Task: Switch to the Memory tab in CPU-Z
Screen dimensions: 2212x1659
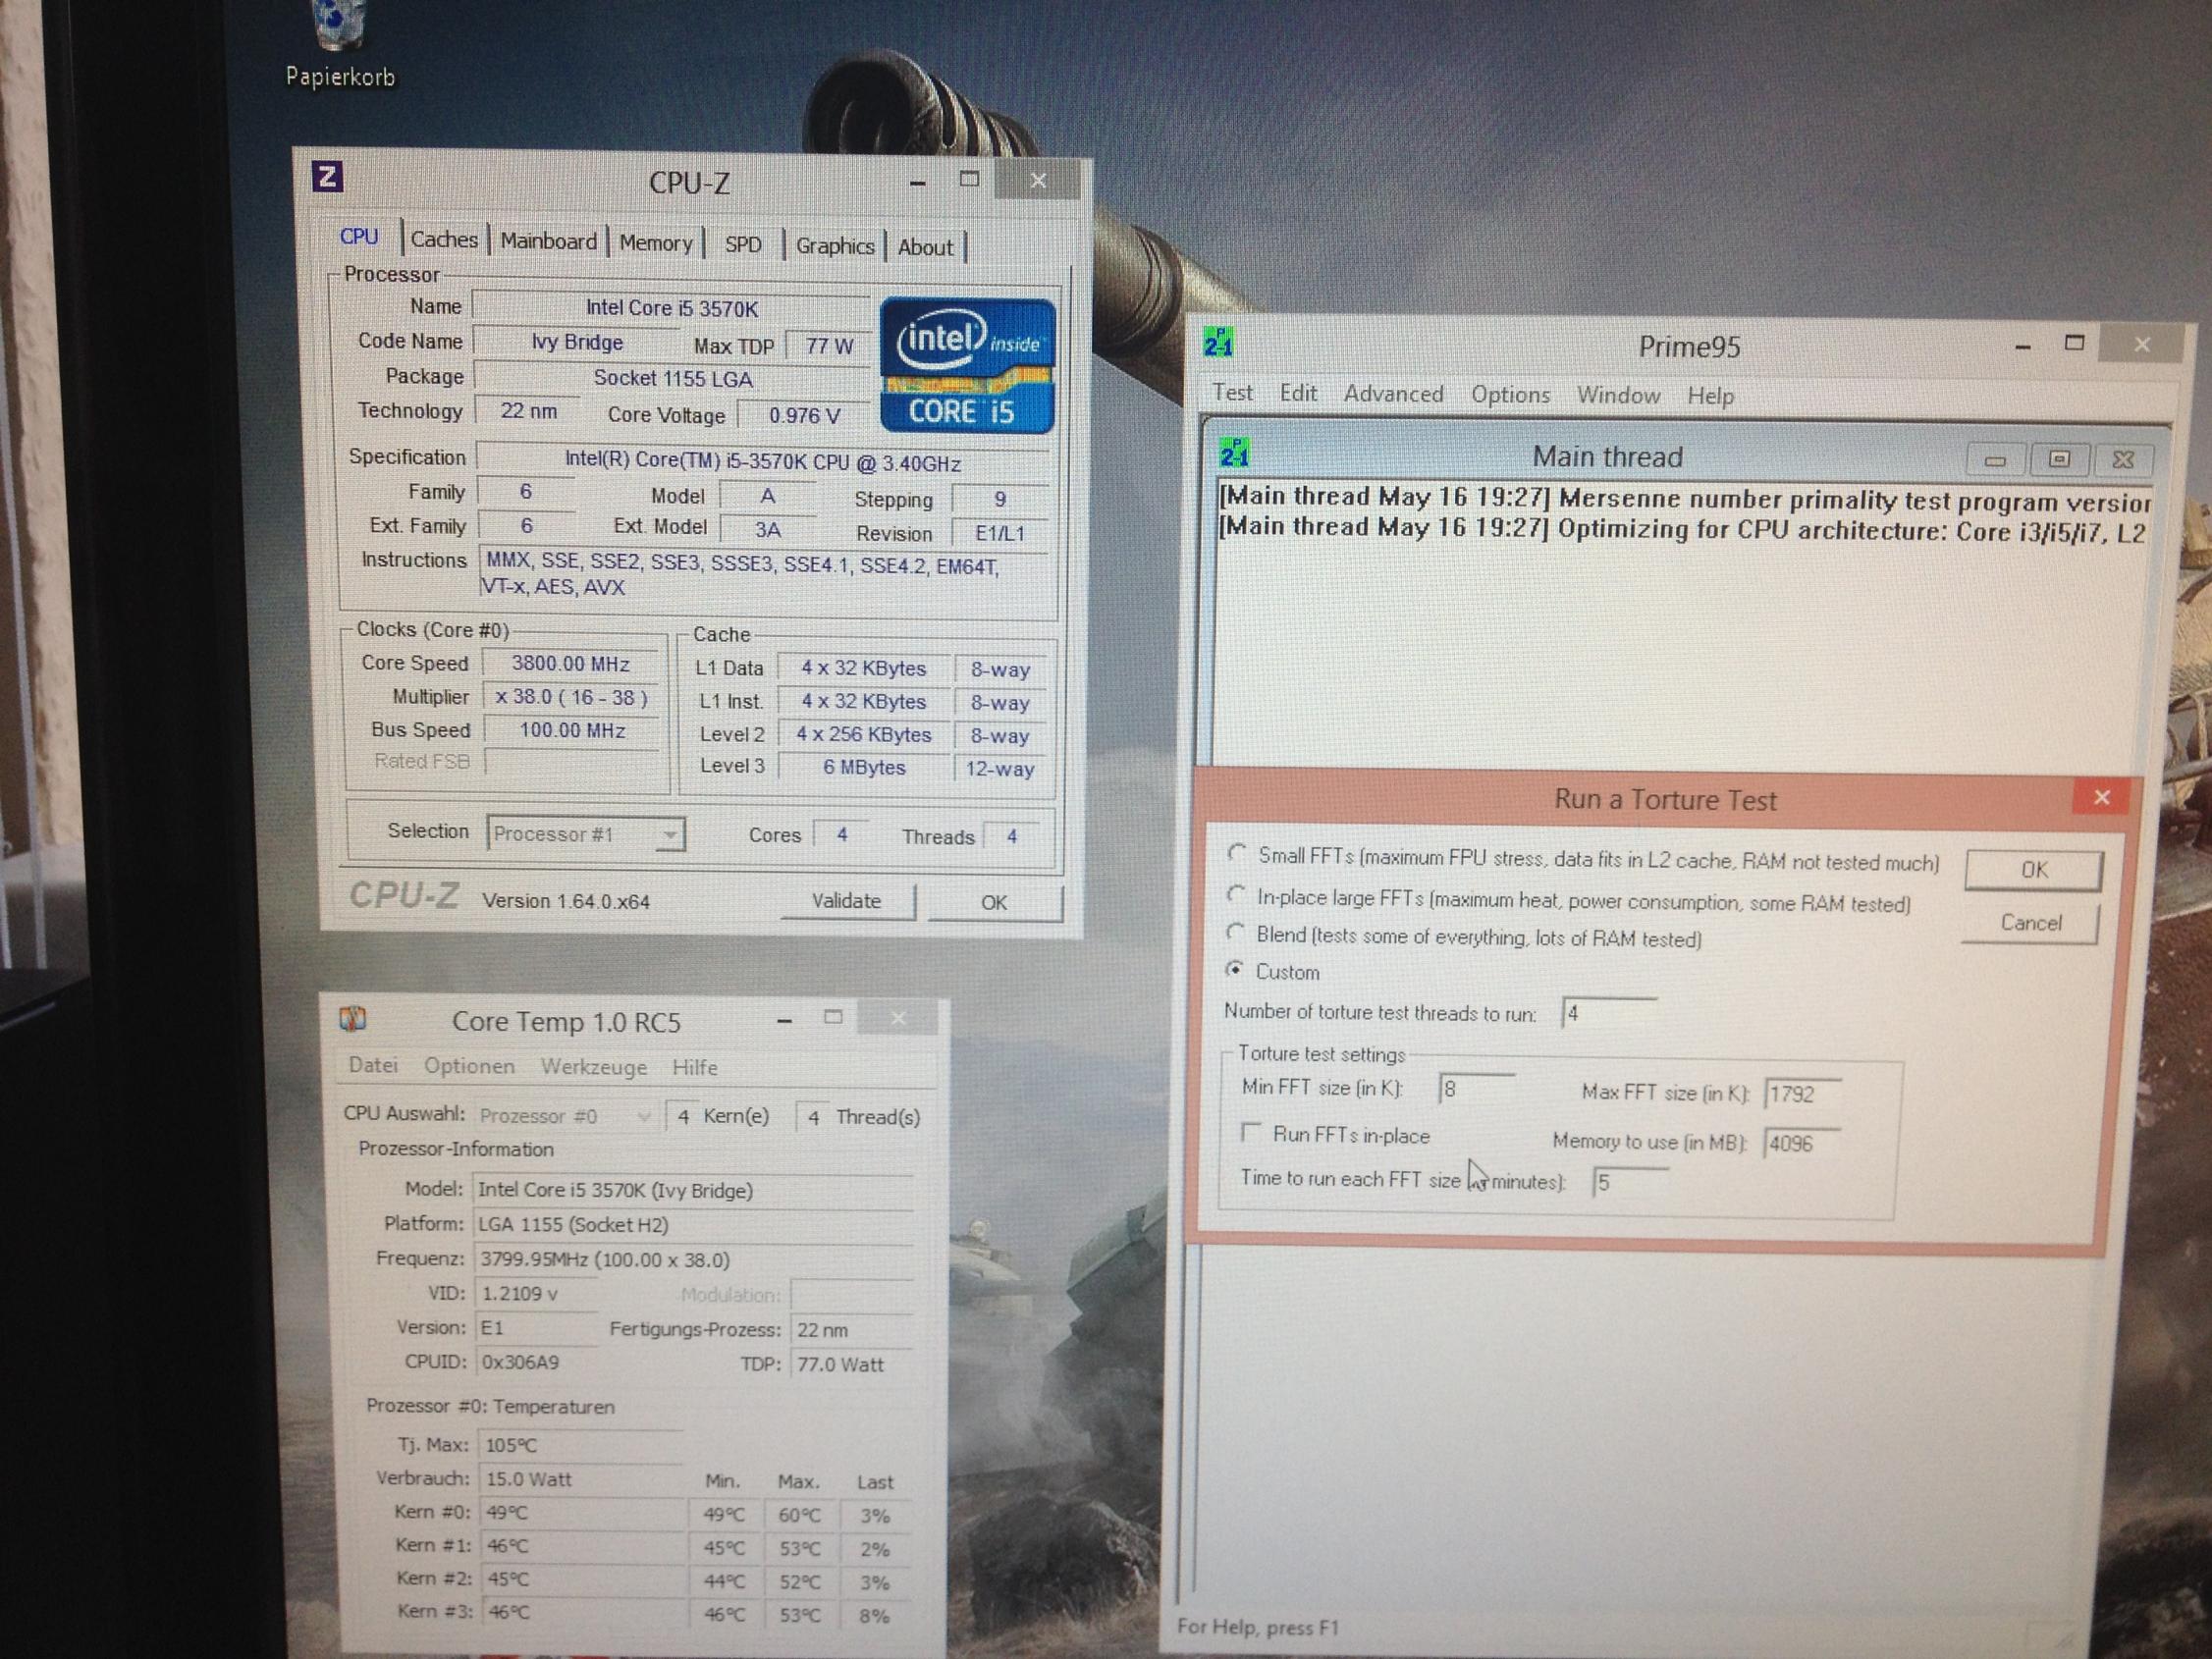Action: [655, 243]
